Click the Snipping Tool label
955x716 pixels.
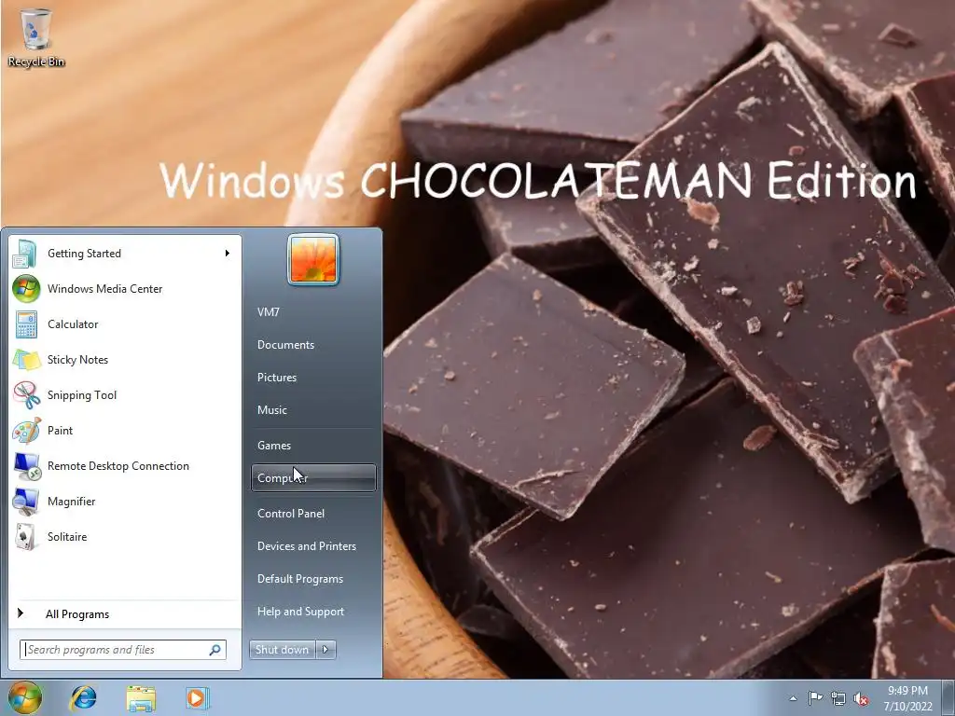coord(82,395)
